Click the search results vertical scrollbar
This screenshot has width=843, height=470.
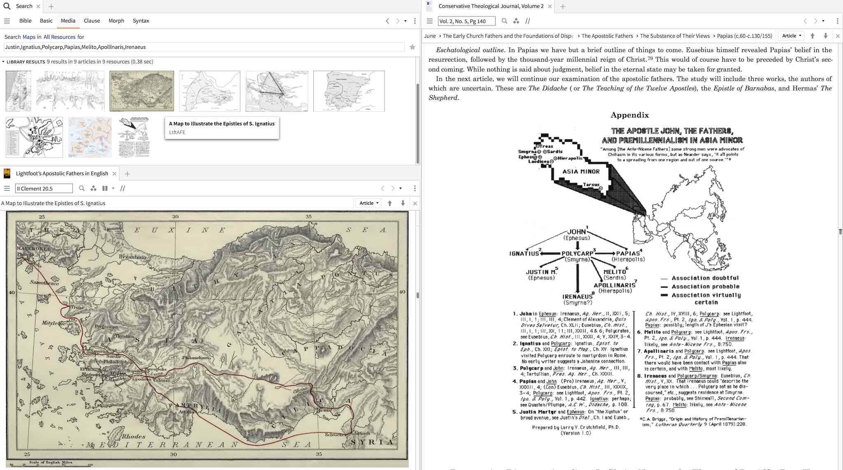click(x=417, y=123)
